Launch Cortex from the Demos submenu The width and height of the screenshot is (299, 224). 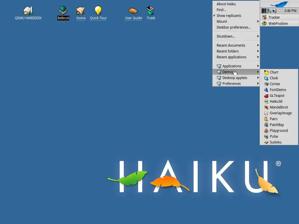click(x=279, y=84)
